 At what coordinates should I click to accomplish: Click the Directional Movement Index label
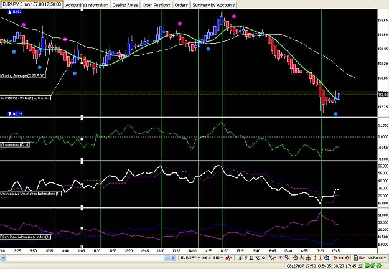[26, 237]
